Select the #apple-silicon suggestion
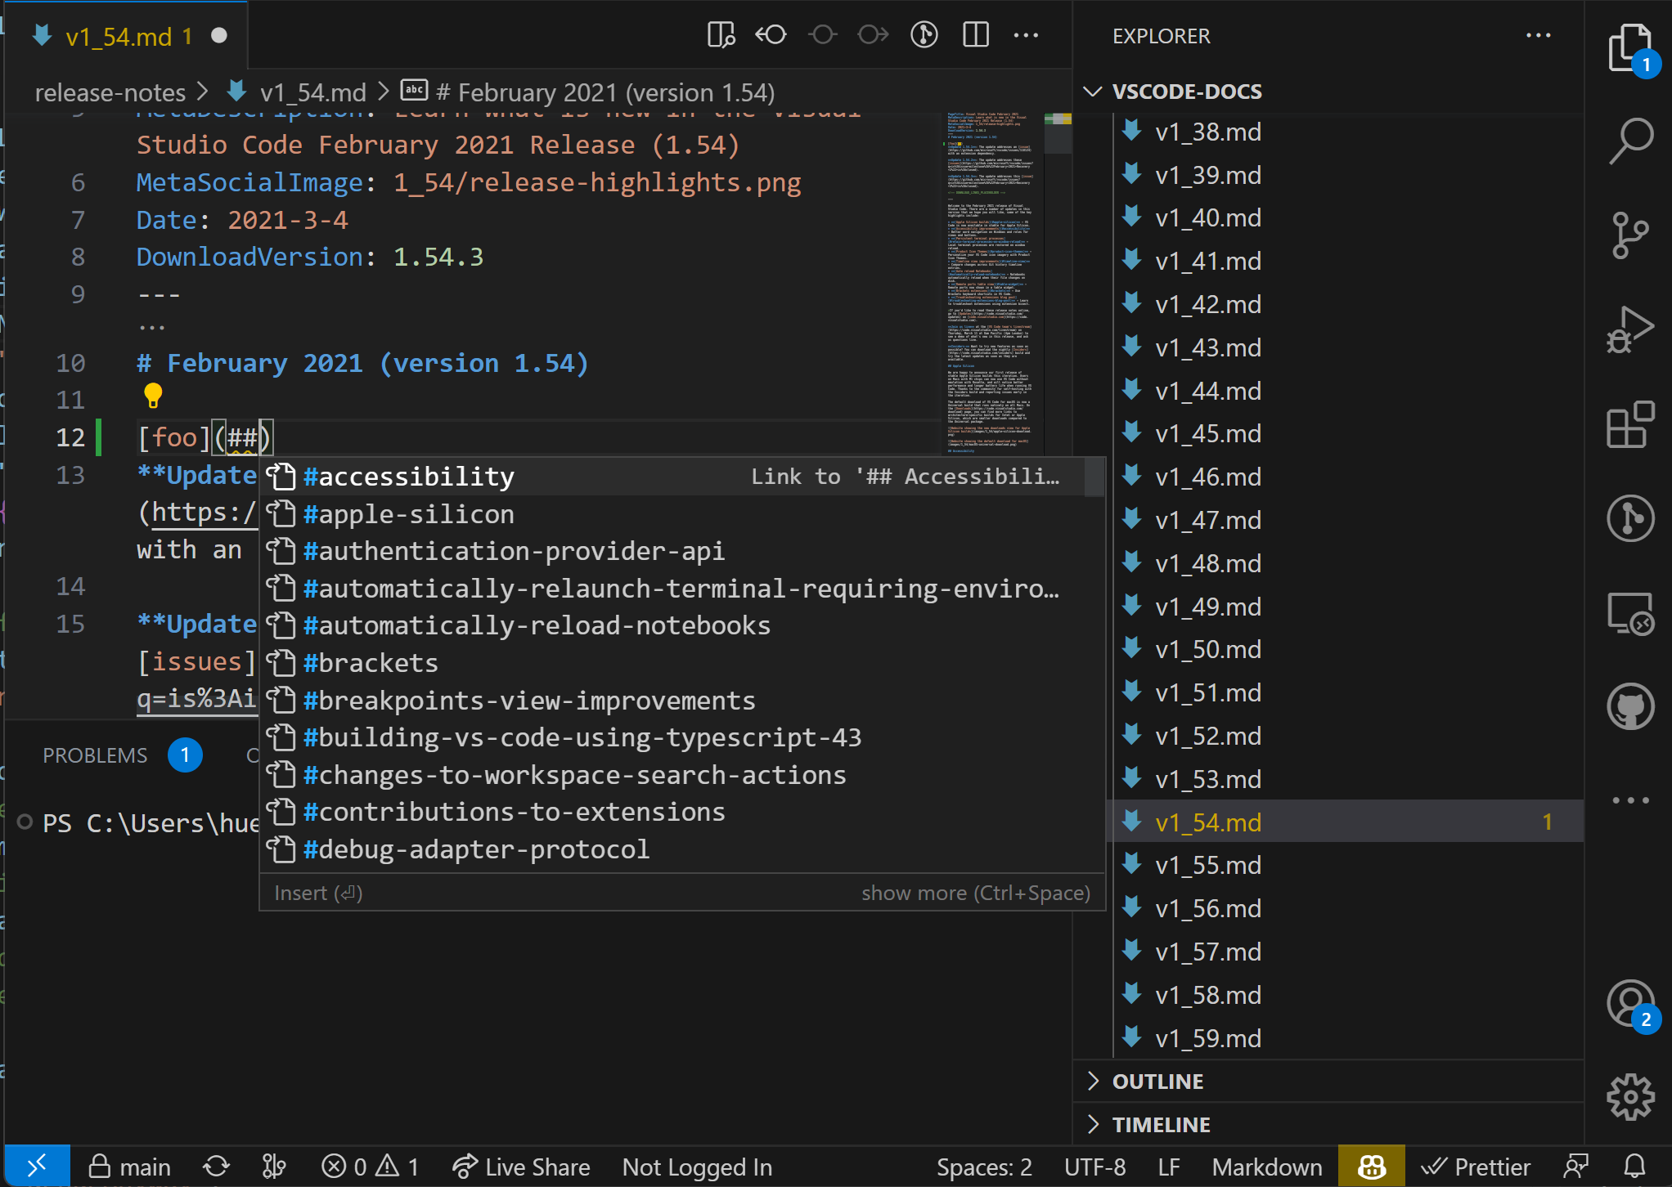This screenshot has width=1672, height=1187. pos(409,514)
